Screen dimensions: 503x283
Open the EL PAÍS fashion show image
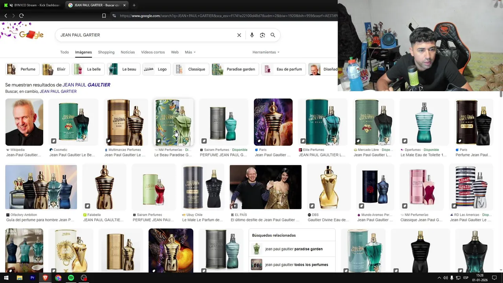tap(266, 187)
